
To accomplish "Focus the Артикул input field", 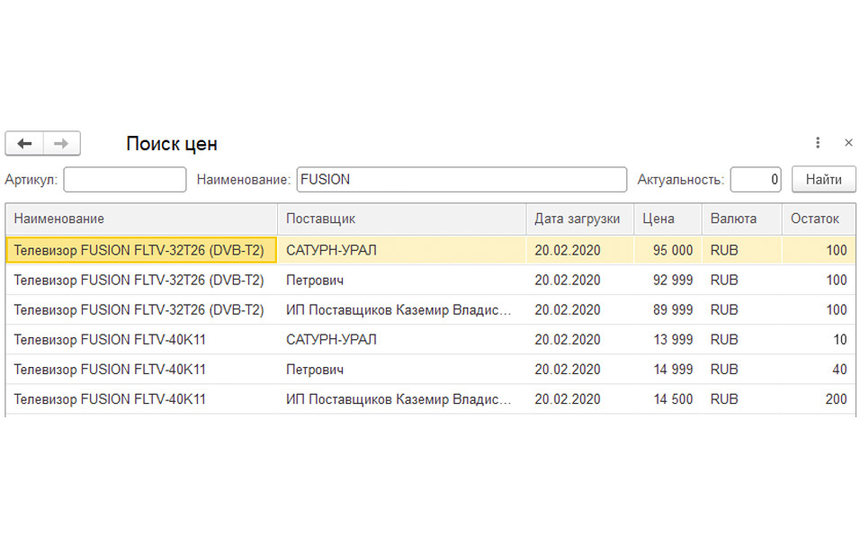I will pyautogui.click(x=125, y=180).
